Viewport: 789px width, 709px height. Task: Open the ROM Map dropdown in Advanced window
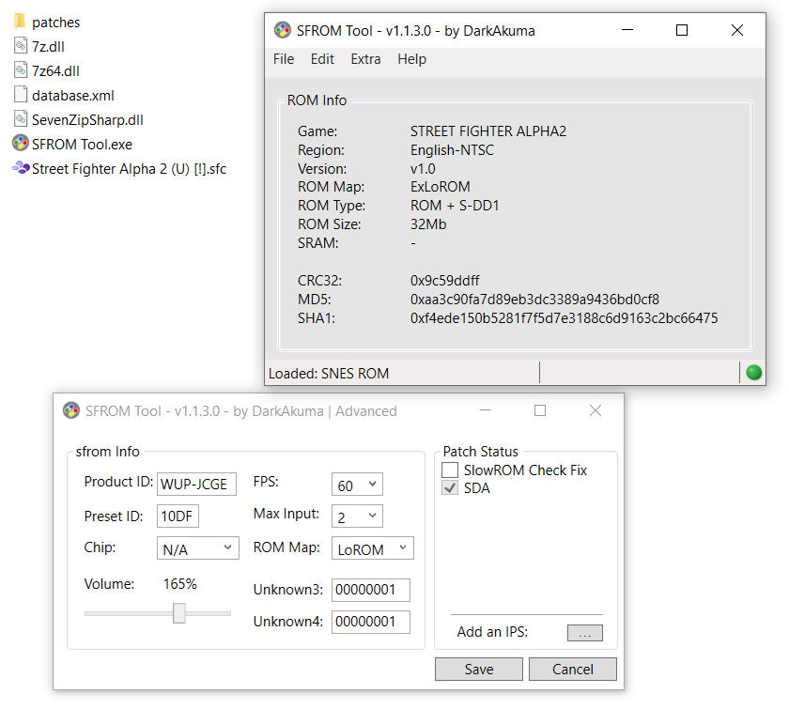tap(372, 547)
